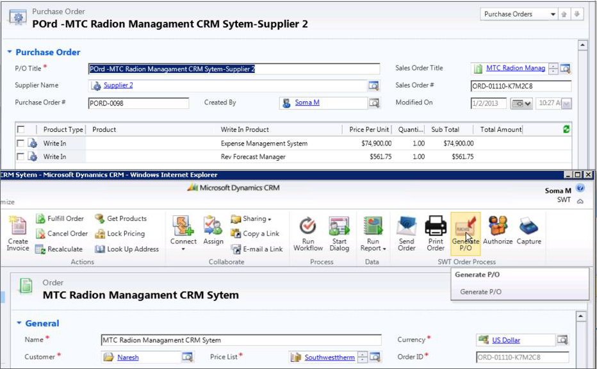Collapse the Purchase Order section
Screen dimensions: 597x369
click(x=10, y=53)
